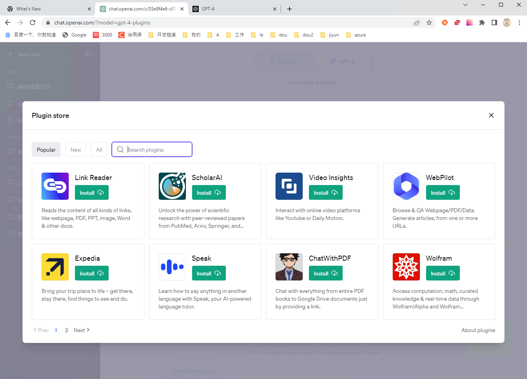Select the New filter tab
Image resolution: width=527 pixels, height=379 pixels.
[x=76, y=150]
